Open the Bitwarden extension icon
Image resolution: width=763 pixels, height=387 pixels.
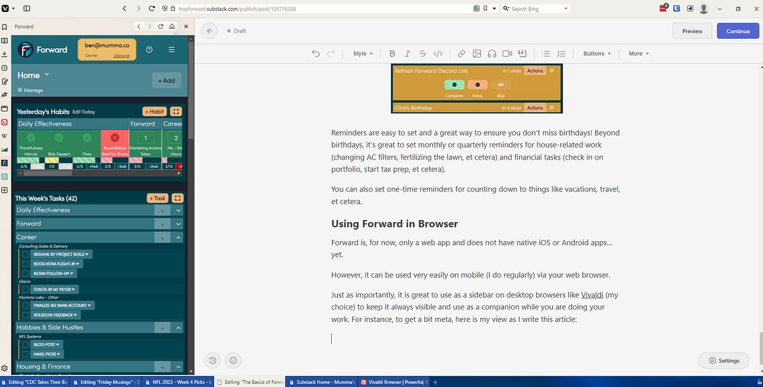pos(677,8)
